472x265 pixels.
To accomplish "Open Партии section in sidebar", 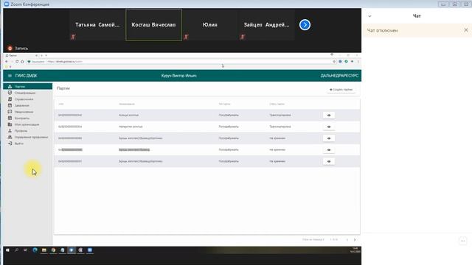I will coord(28,87).
